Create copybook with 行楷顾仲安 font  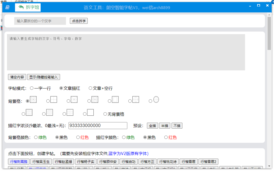point(108,162)
